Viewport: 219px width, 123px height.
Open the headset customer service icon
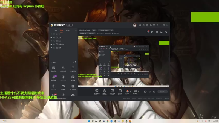click(x=140, y=25)
